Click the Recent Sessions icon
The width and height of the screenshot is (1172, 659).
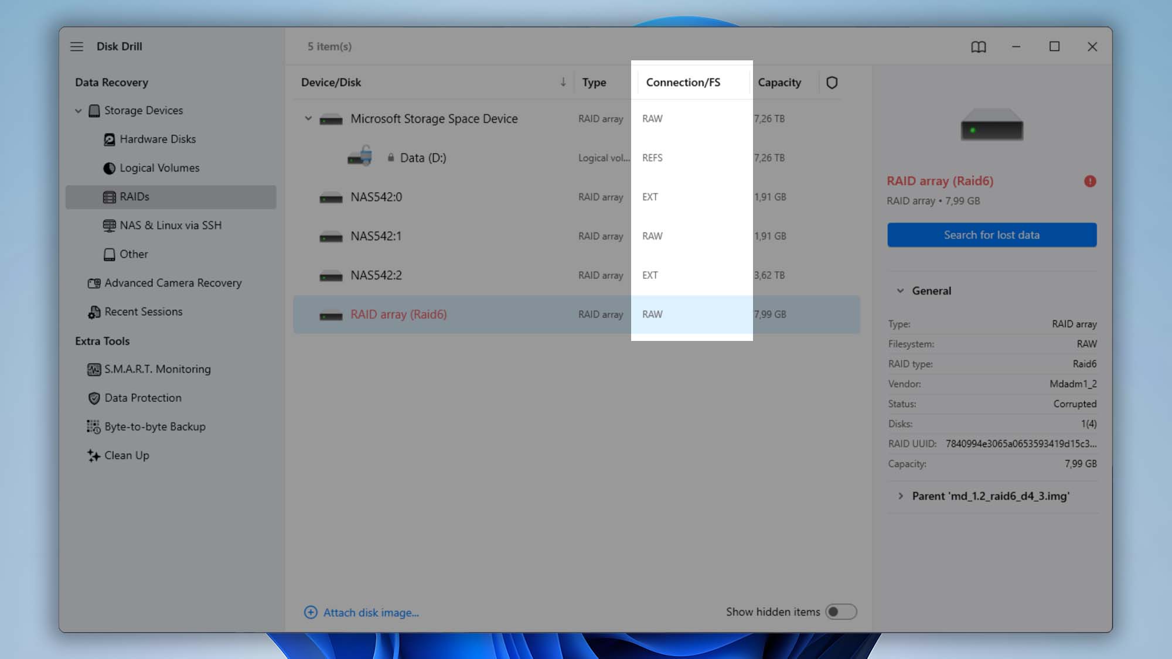point(94,312)
